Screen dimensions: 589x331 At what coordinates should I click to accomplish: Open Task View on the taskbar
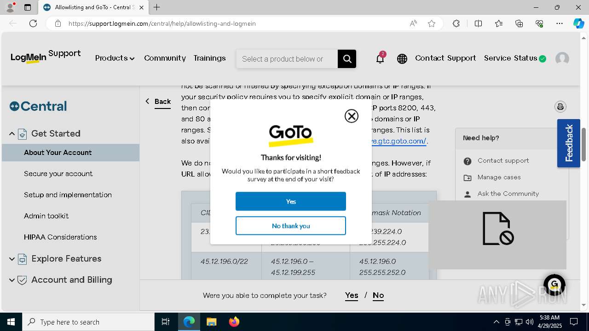166,322
